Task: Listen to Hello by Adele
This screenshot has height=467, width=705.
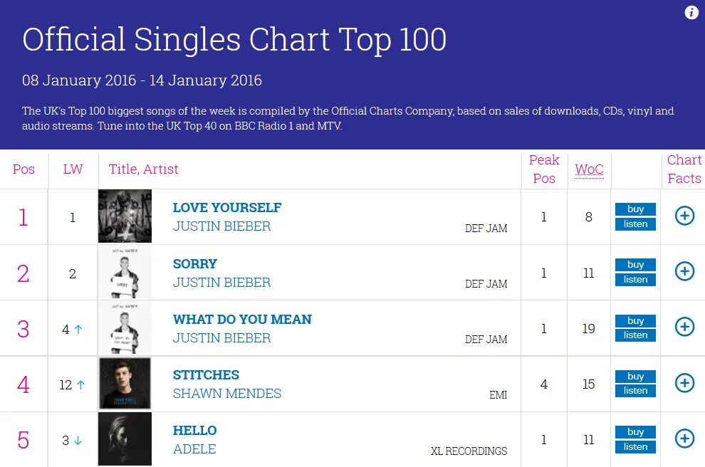Action: pos(635,447)
